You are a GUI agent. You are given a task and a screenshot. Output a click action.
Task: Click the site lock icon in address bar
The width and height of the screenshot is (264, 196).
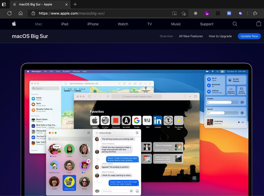(33, 13)
